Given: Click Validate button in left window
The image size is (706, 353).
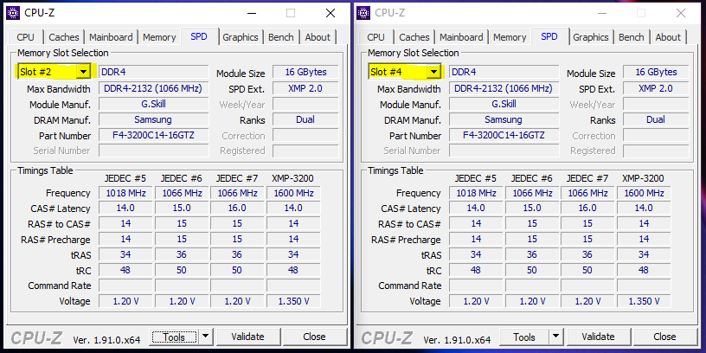Looking at the screenshot, I should tap(247, 337).
